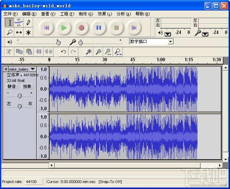Click the microphone icon on mixer toolbar
Image resolution: width=230 pixels, height=189 pixels.
[x=73, y=42]
